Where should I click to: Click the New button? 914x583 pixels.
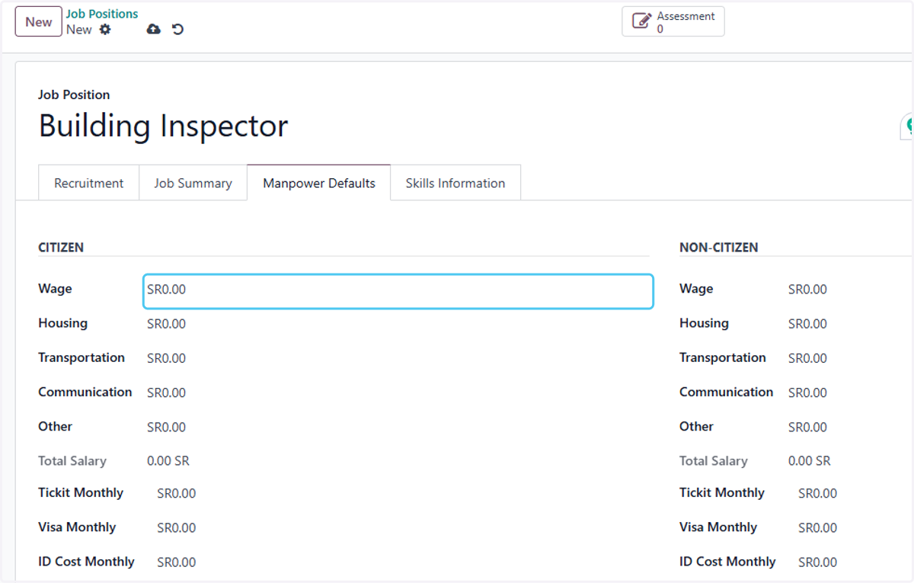(38, 22)
